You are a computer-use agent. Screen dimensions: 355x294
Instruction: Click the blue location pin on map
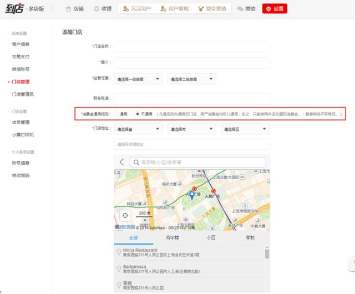point(192,195)
